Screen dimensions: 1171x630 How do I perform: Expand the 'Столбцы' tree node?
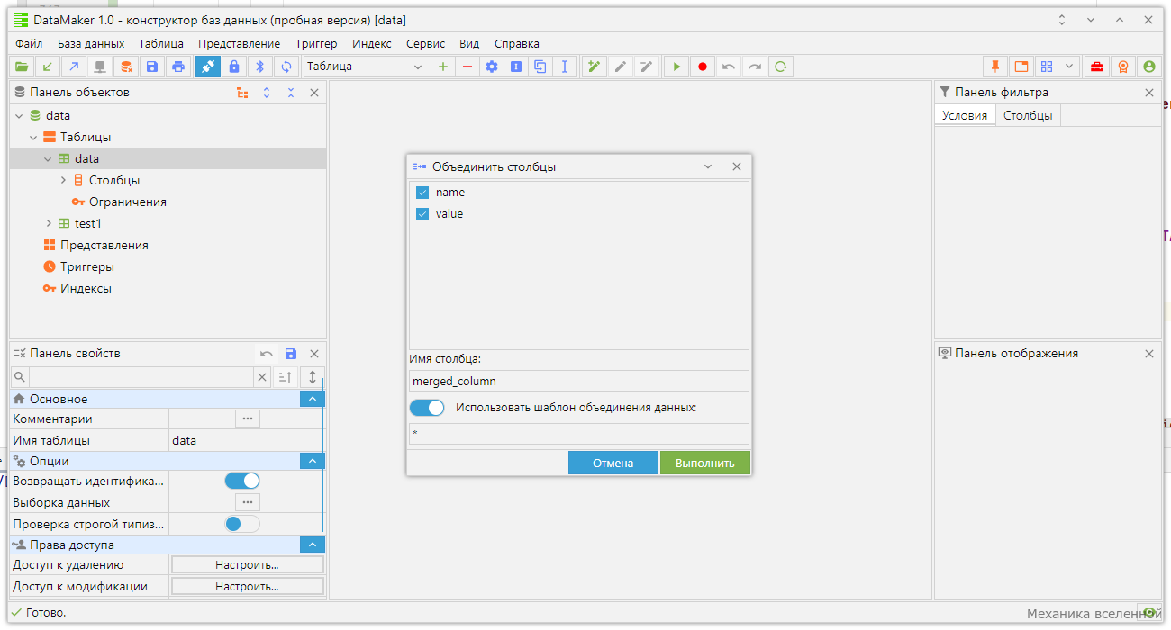63,181
